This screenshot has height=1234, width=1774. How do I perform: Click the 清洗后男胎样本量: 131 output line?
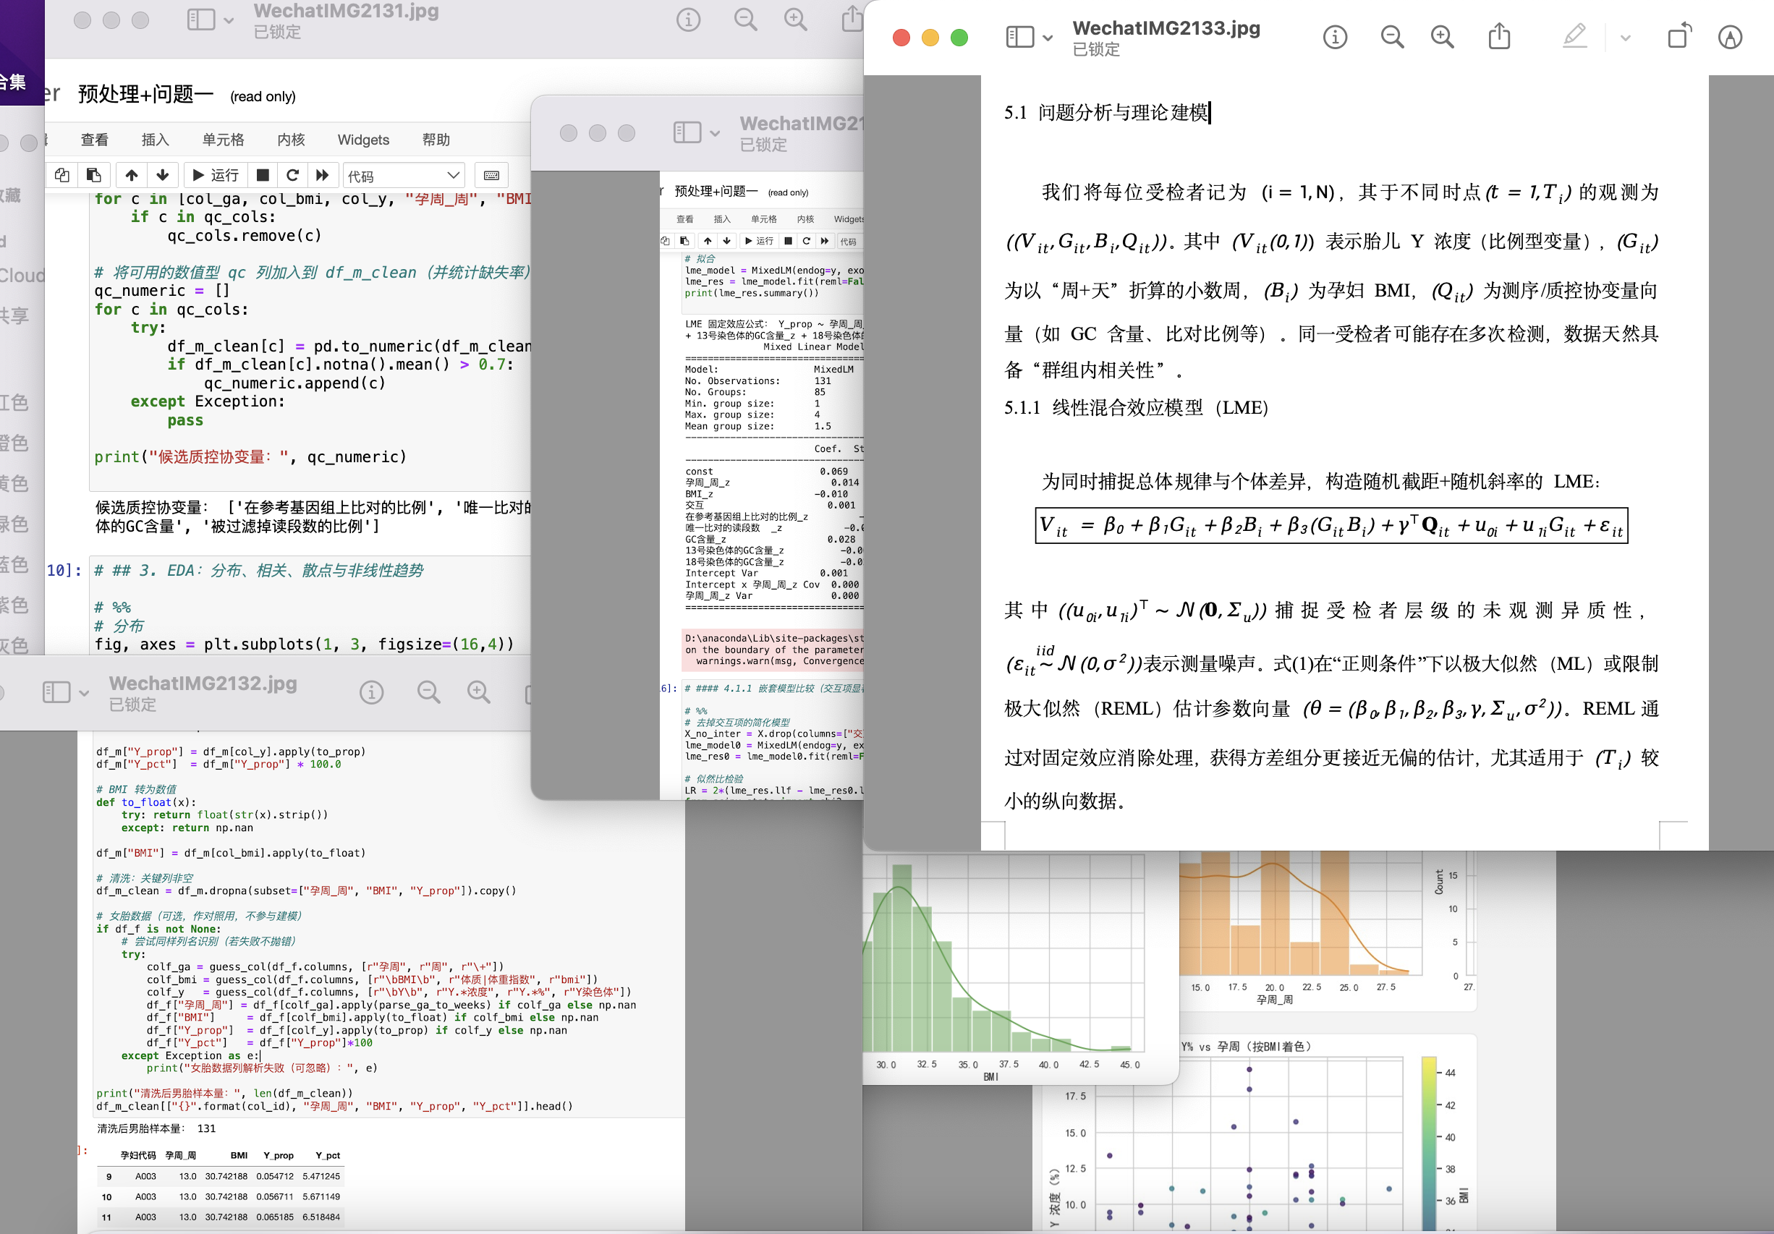coord(157,1128)
